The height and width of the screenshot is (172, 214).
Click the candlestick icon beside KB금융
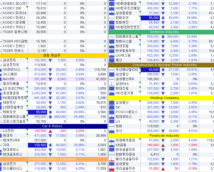pos(112,145)
